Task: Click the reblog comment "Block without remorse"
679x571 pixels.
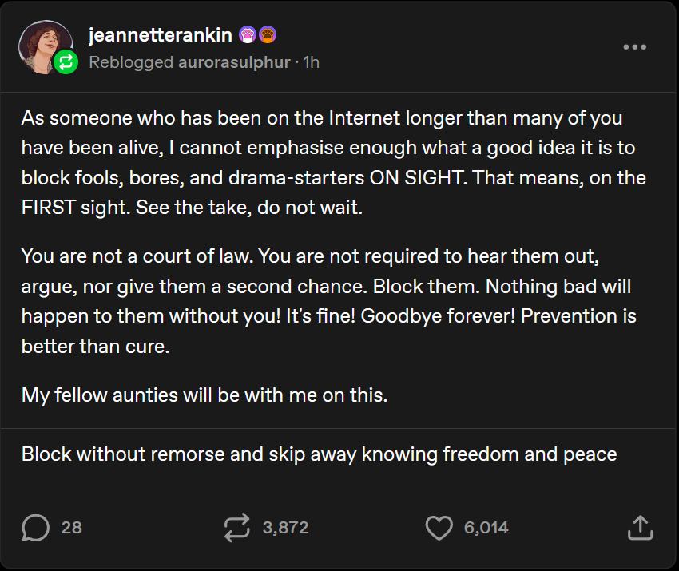Action: coord(319,454)
